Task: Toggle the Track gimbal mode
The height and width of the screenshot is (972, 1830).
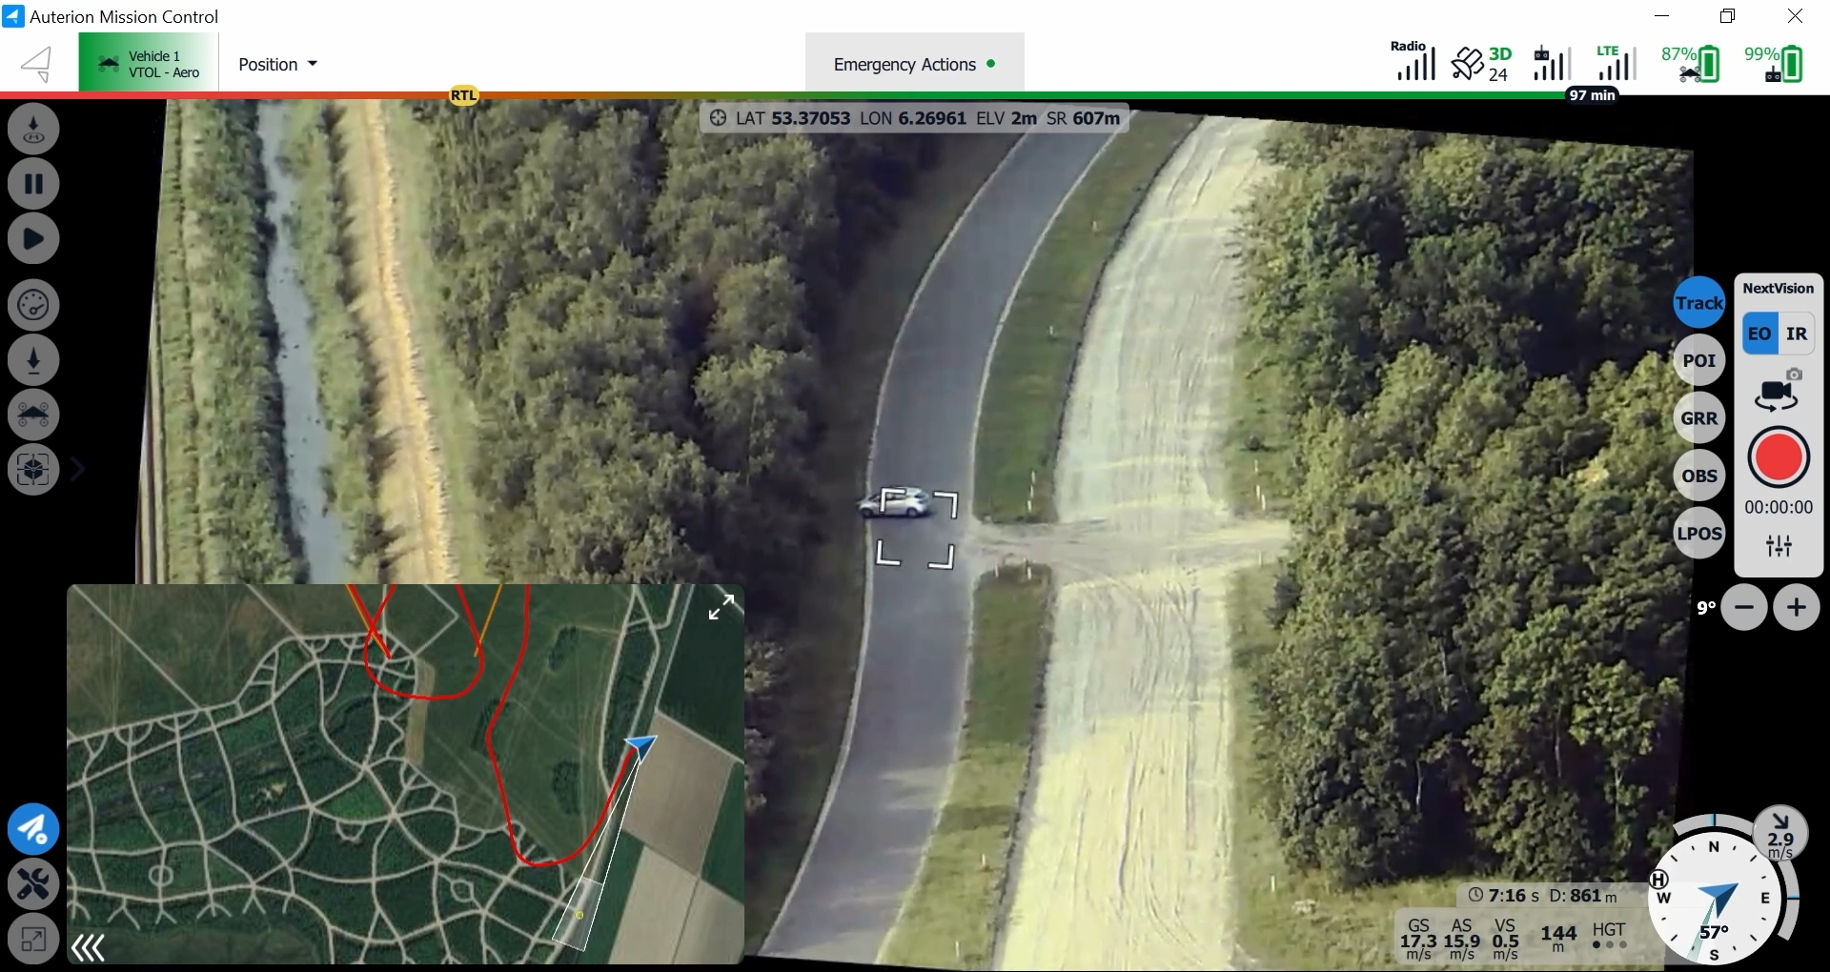Action: click(x=1699, y=303)
